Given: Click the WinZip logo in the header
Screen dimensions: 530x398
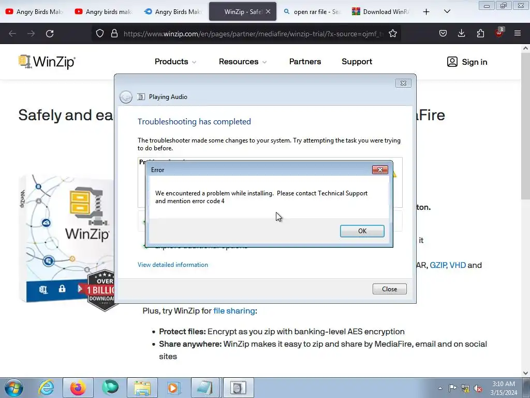Looking at the screenshot, I should click(47, 62).
